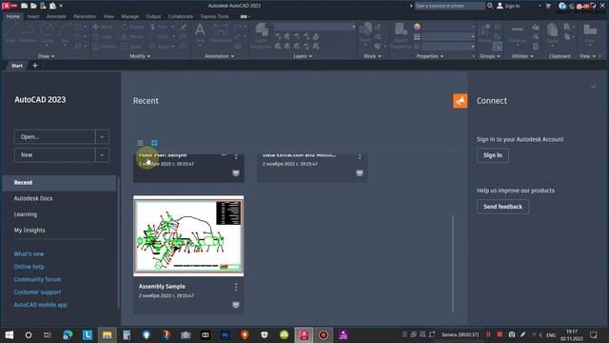Select the Line tool in Draw panel
This screenshot has width=609, height=343.
10,32
